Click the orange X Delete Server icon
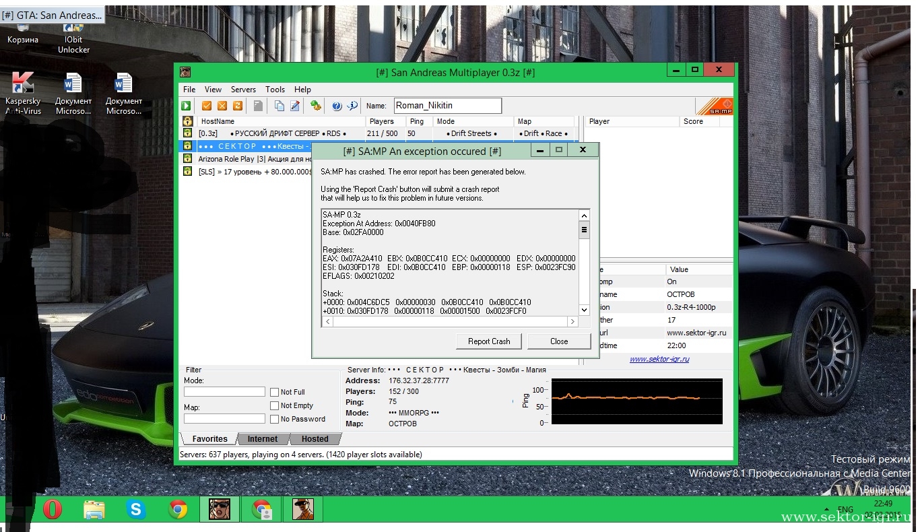Screen dimensions: 920x532 click(222, 106)
